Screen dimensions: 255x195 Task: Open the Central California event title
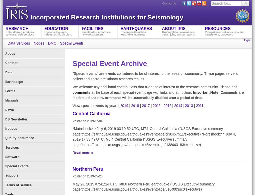point(92,114)
